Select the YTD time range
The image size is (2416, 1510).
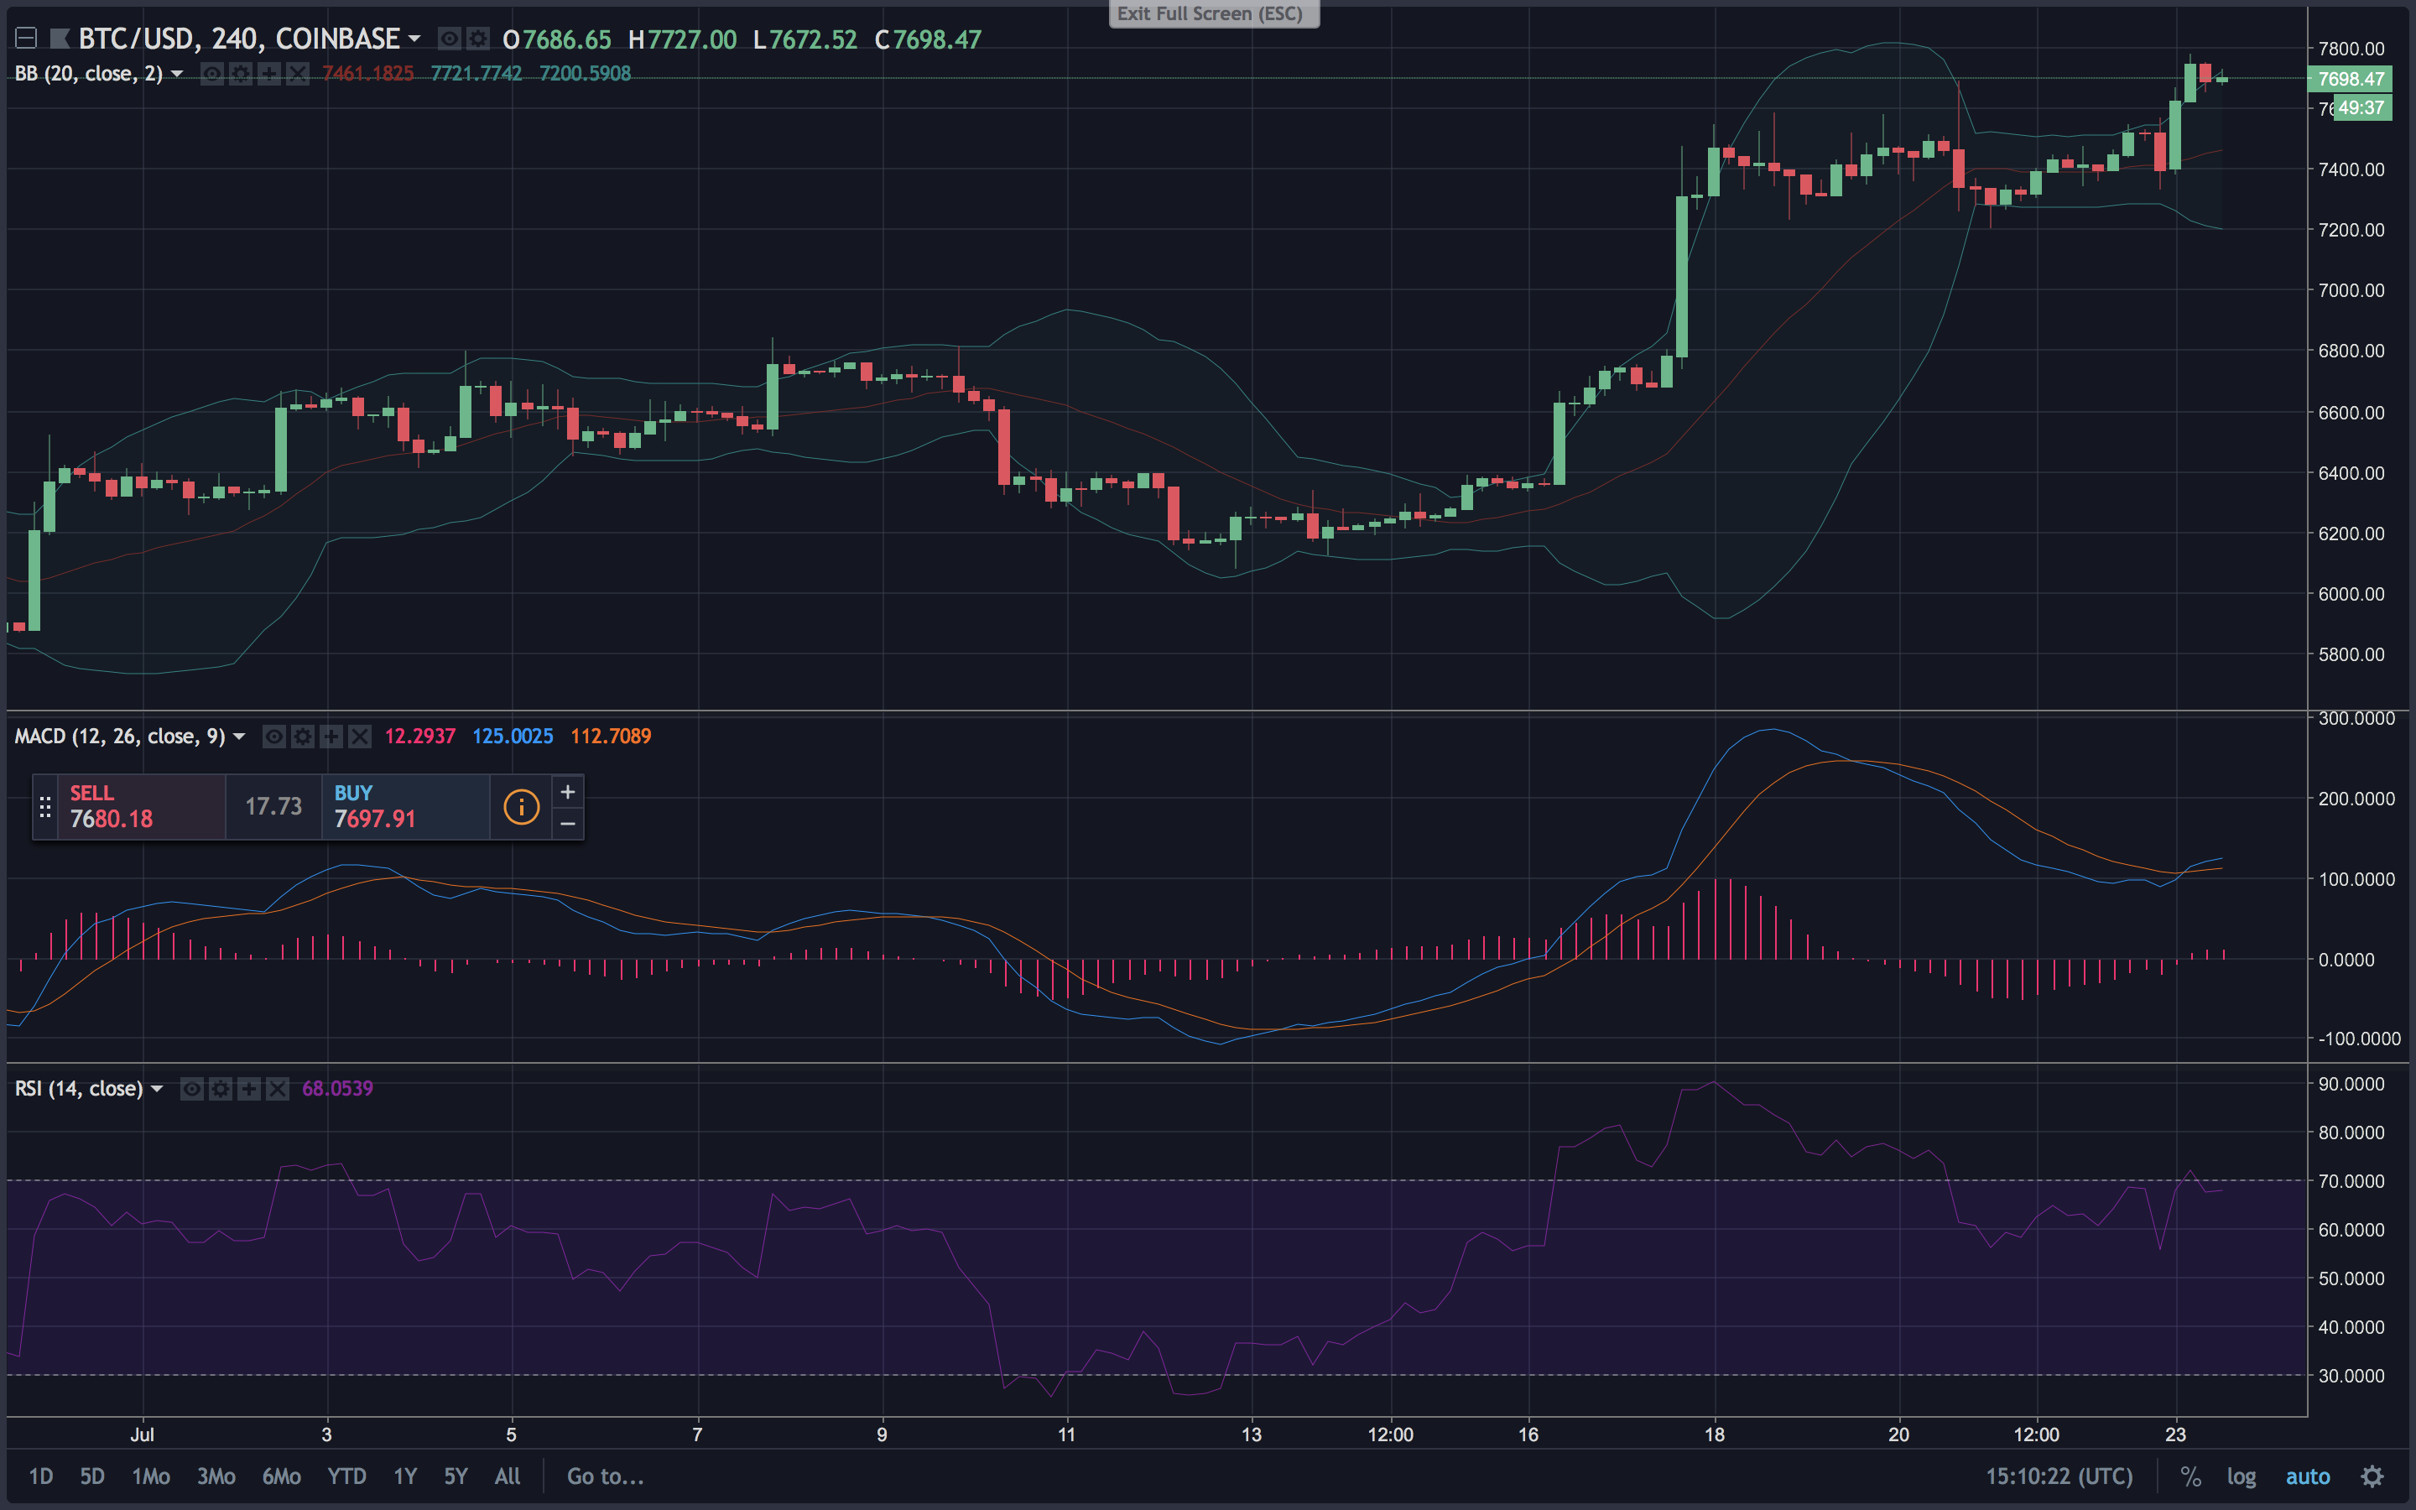tap(346, 1476)
